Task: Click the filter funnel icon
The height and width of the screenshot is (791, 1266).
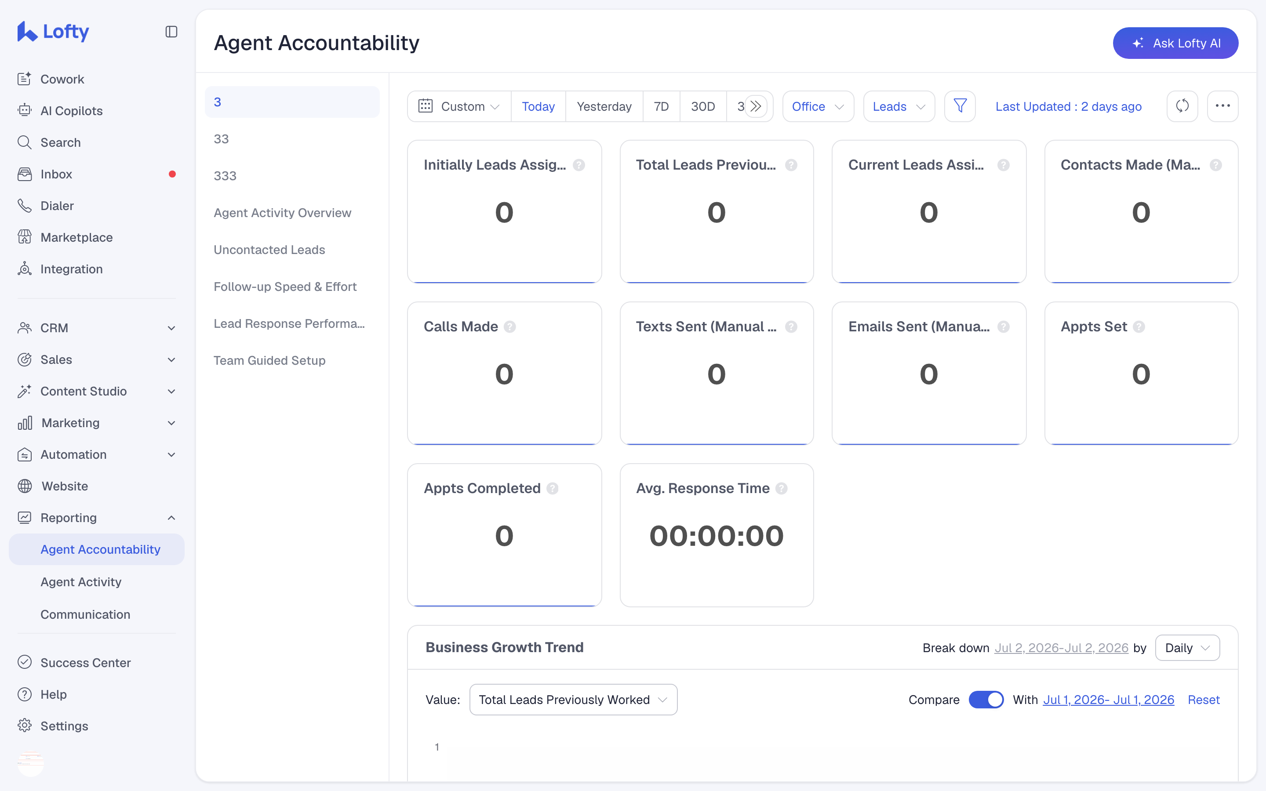Action: point(960,106)
